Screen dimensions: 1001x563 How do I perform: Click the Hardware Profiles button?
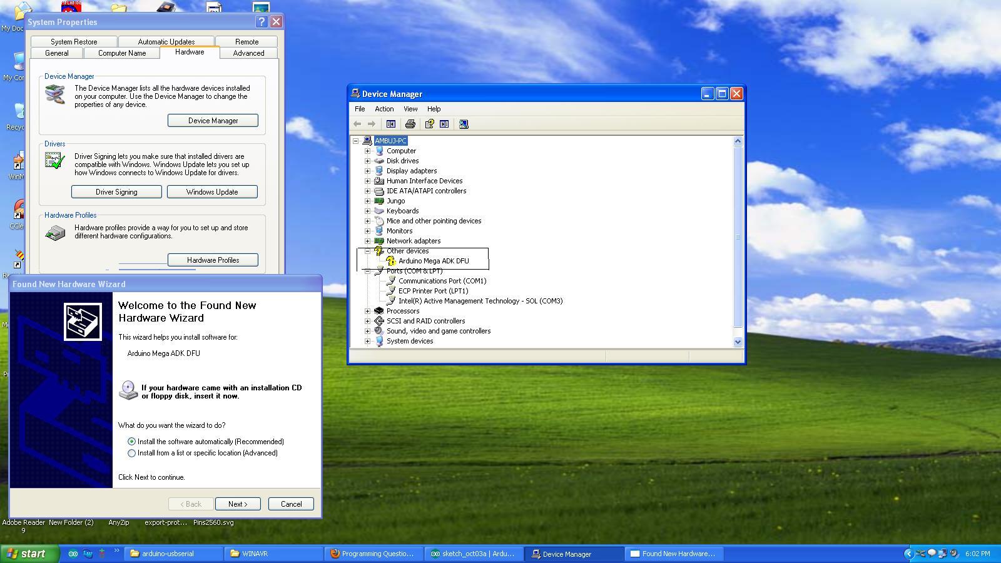[213, 260]
